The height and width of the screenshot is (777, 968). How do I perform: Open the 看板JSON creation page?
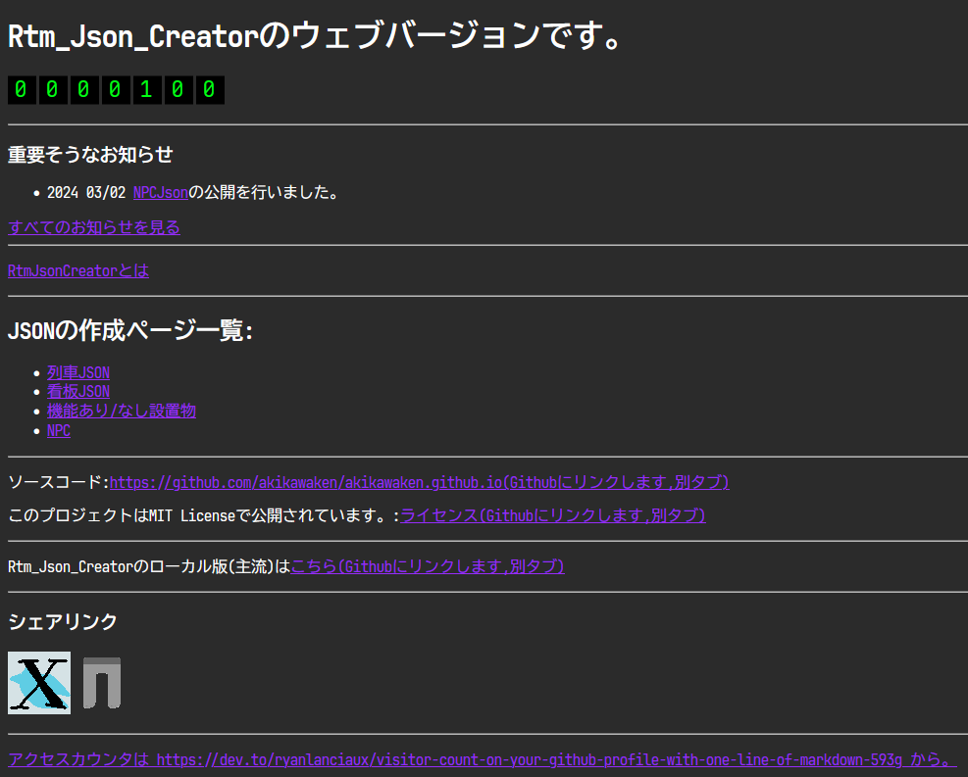77,391
